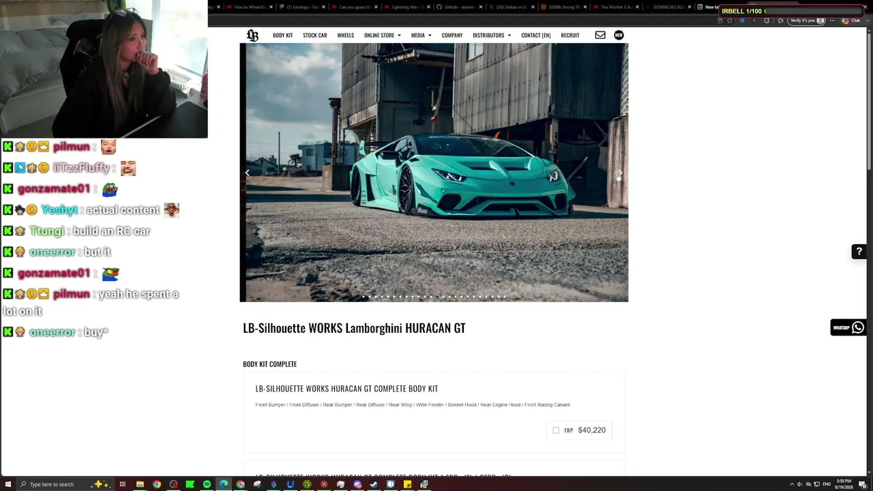The height and width of the screenshot is (491, 873).
Task: Switch to The Witcher 3 browser tab
Action: pos(615,7)
